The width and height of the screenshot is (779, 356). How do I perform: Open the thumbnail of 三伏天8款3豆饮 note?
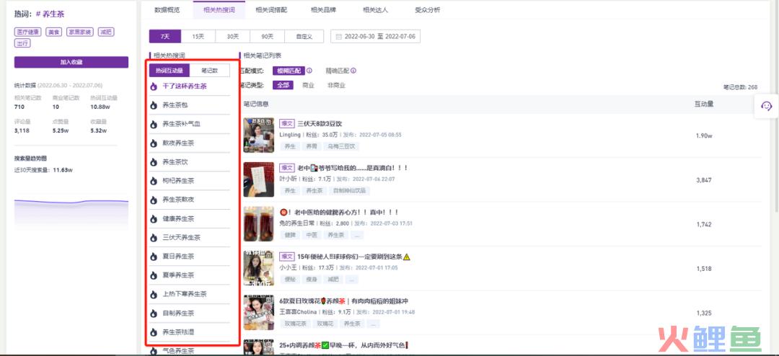pos(259,135)
